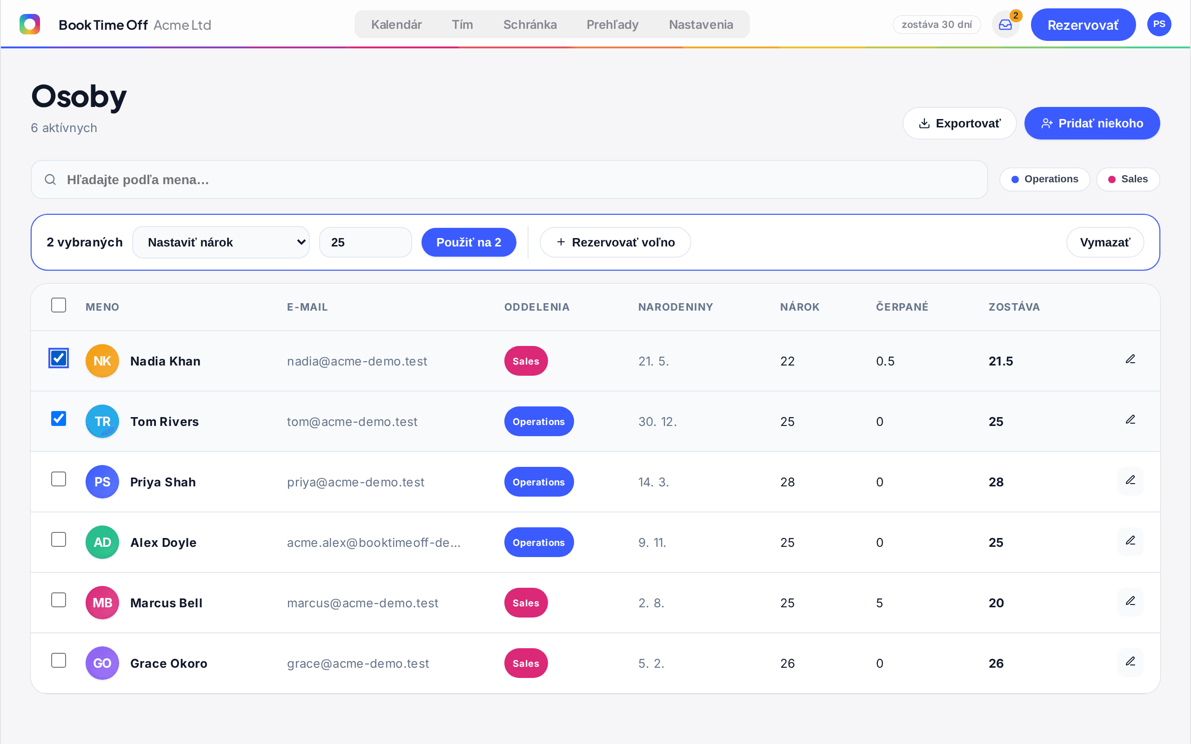The width and height of the screenshot is (1191, 744).
Task: Edit Nadia Khan with pencil icon
Action: point(1131,360)
